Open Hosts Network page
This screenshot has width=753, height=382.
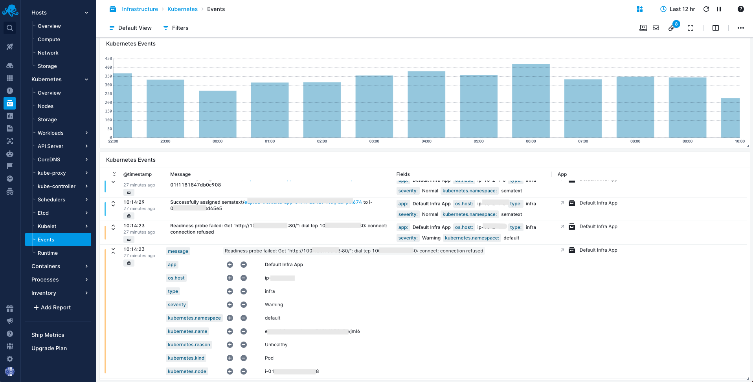tap(48, 53)
